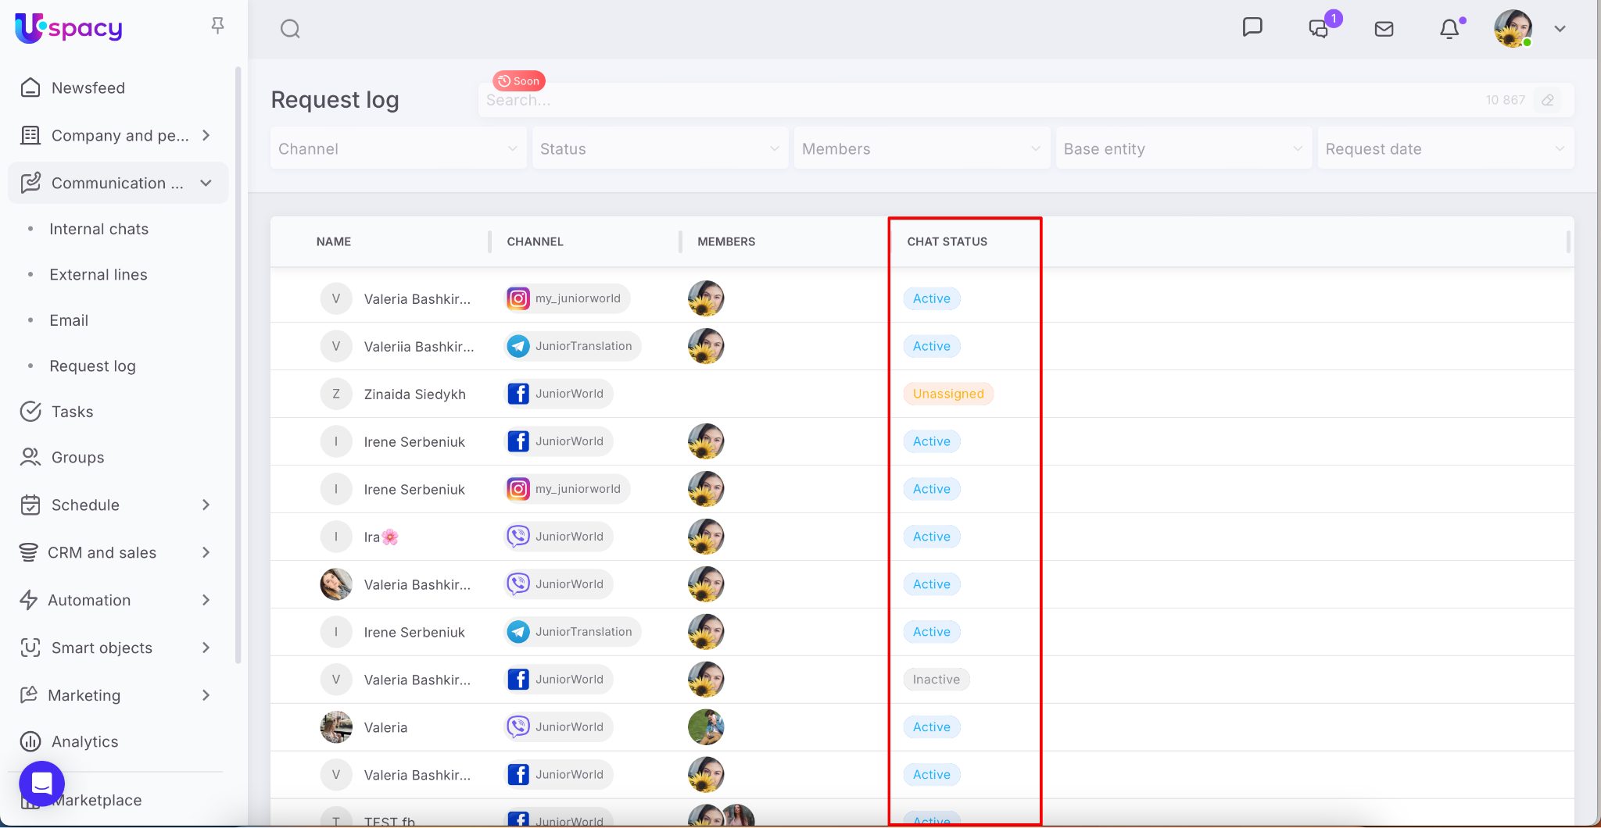
Task: Pin the sidebar using the pin icon
Action: click(218, 26)
